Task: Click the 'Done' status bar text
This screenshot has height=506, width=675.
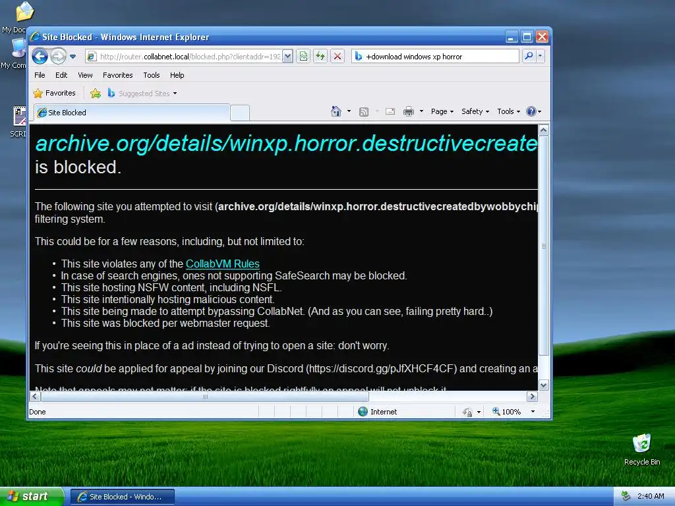Action: (37, 412)
